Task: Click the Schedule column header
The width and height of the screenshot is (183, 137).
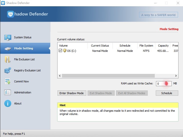Action: pyautogui.click(x=125, y=46)
